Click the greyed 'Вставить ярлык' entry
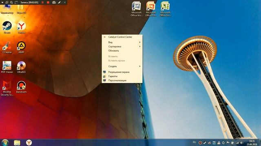Screen dimensions: 261x146 (122, 60)
